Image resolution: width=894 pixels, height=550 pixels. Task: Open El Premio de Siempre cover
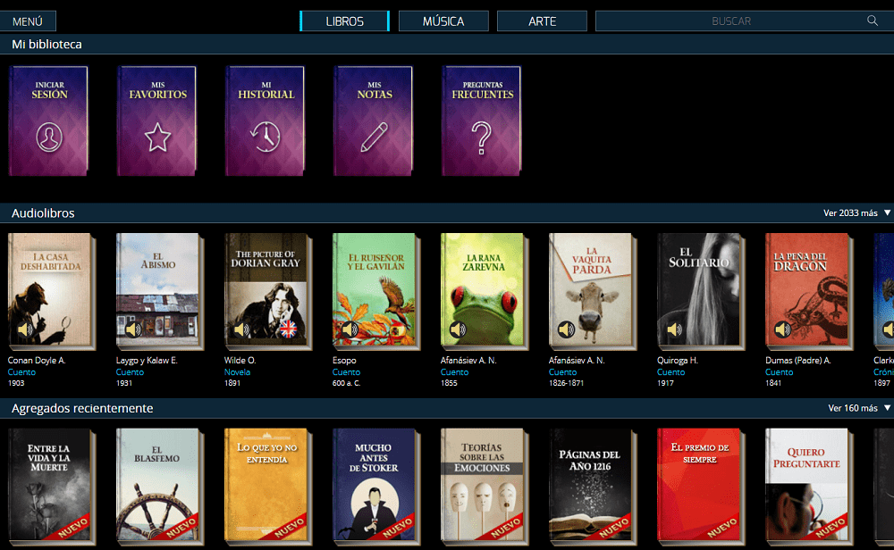pos(701,485)
